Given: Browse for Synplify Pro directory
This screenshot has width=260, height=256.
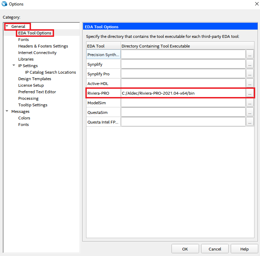Looking at the screenshot, I should pos(250,74).
